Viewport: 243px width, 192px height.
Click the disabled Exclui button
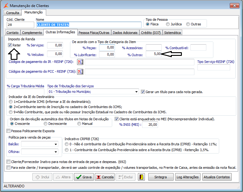(126, 177)
